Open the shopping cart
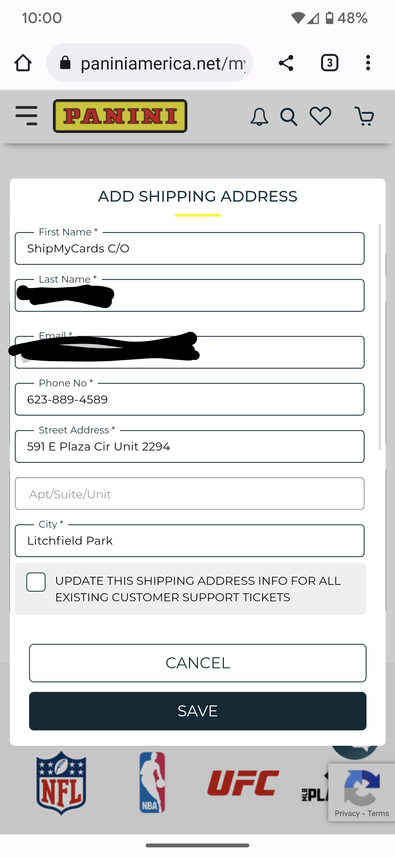 [365, 116]
